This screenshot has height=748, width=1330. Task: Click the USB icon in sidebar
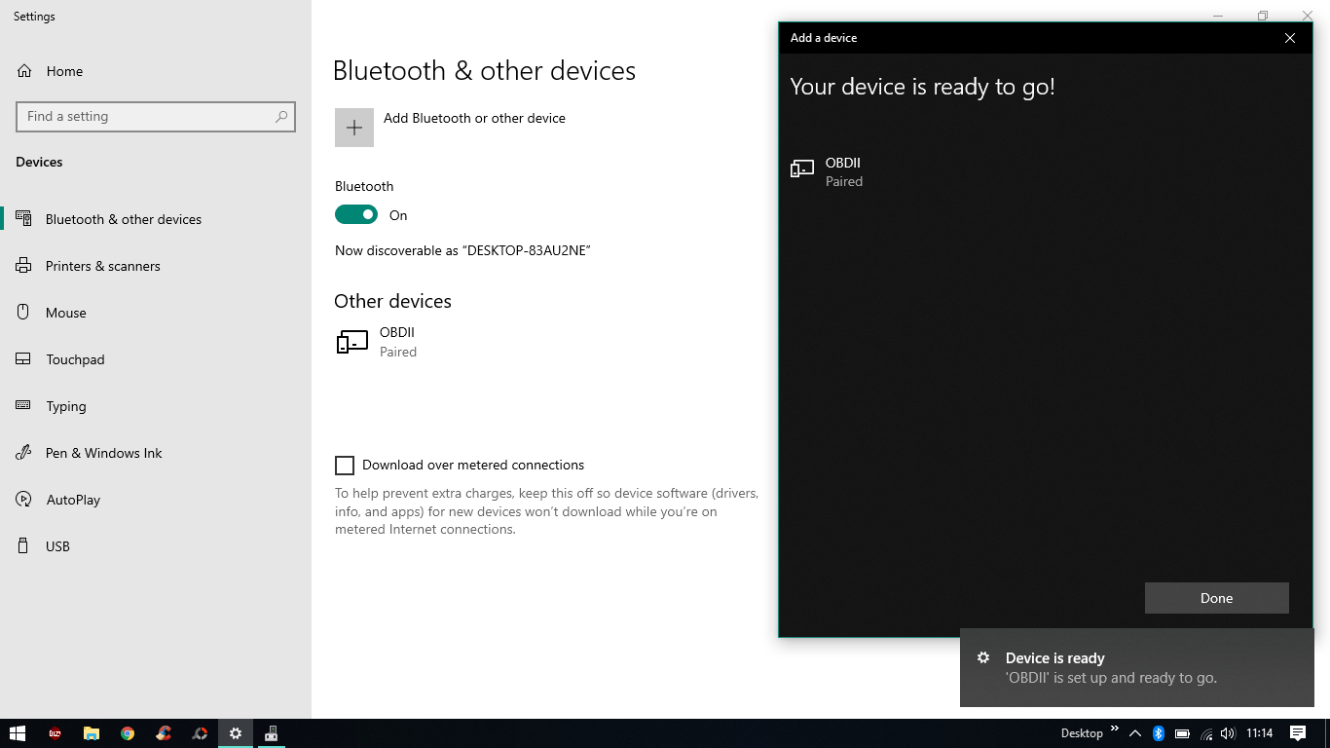click(x=23, y=546)
